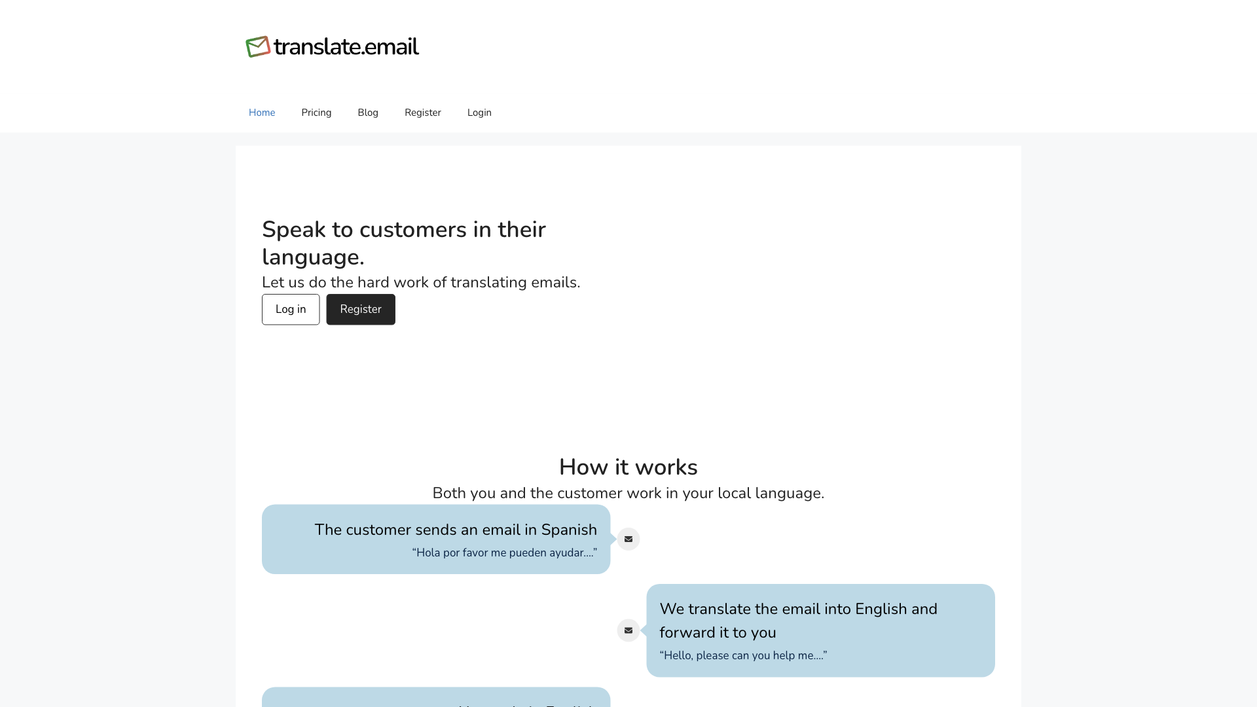Click the Register button in navbar
This screenshot has width=1257, height=707.
click(x=422, y=112)
